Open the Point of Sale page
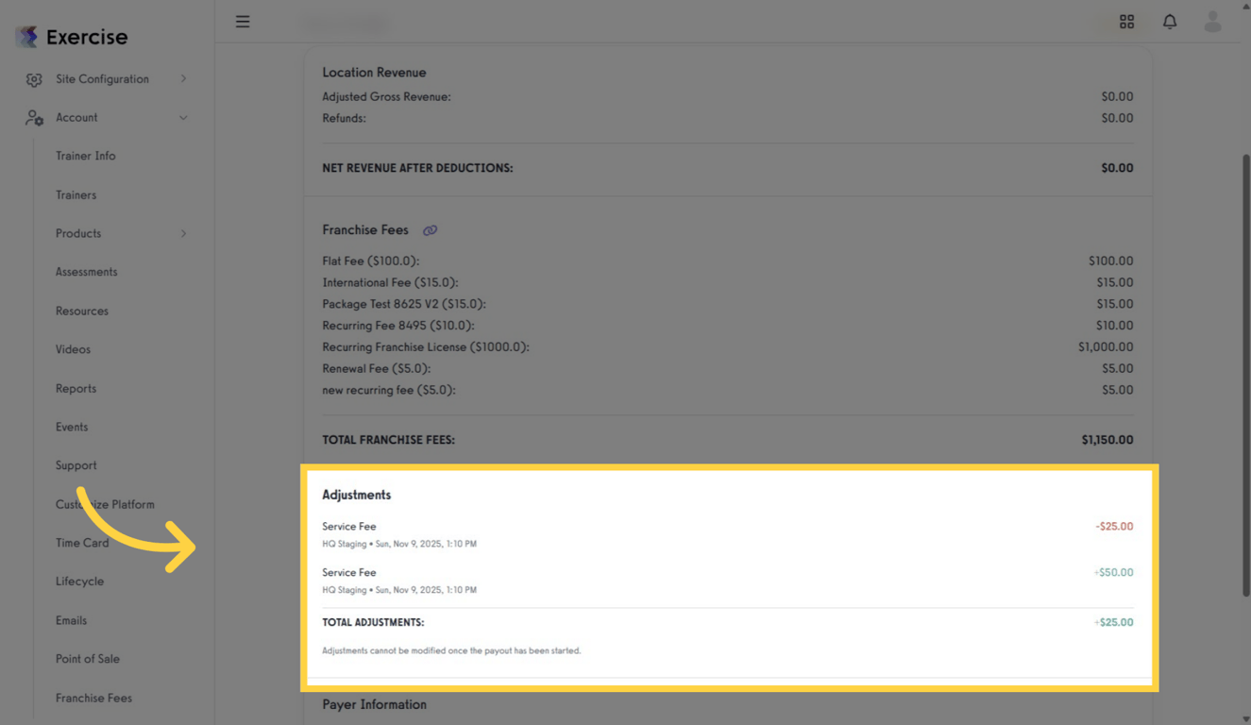 (x=88, y=659)
